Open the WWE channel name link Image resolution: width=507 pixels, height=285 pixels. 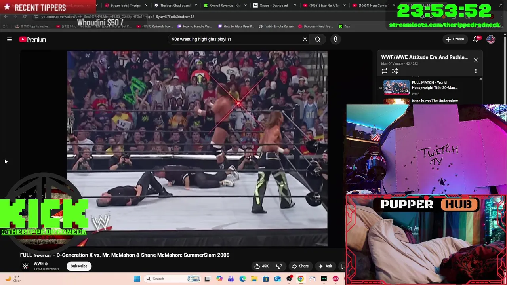38,264
